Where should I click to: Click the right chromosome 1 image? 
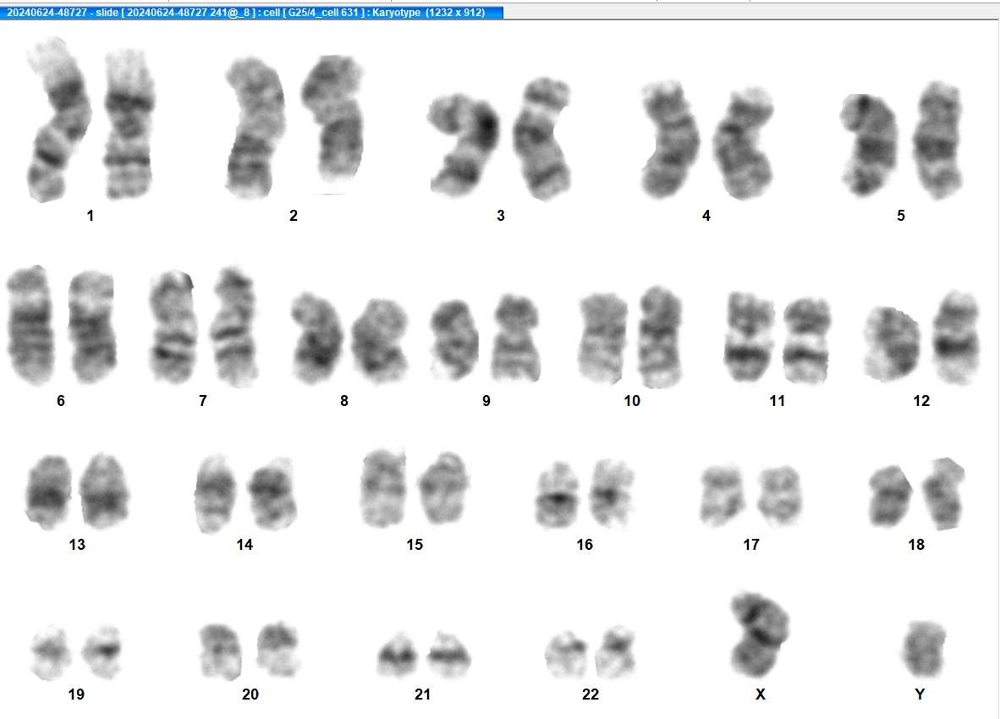129,123
